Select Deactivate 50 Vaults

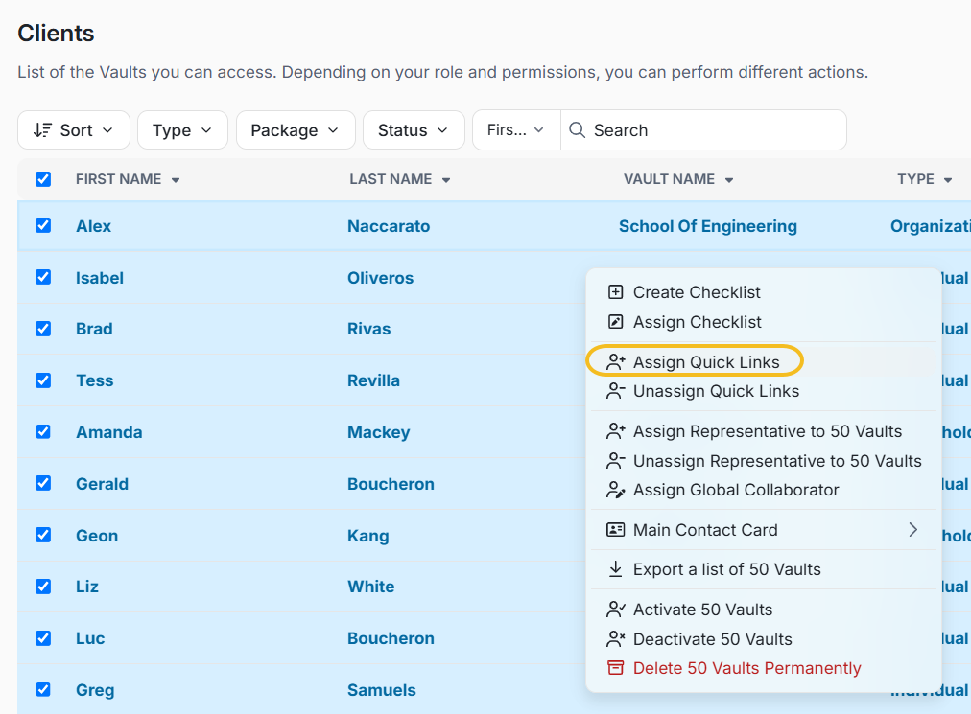click(x=763, y=639)
